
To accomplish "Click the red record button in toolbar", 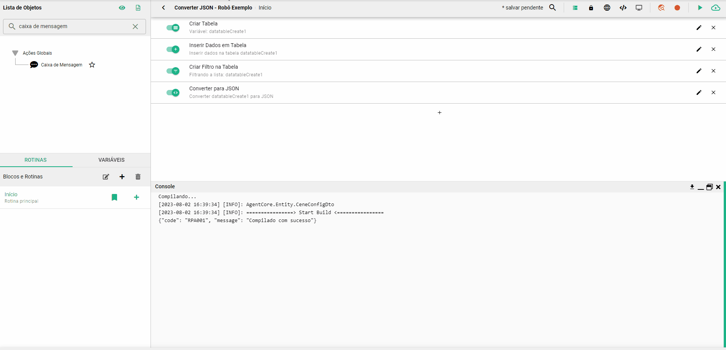I will coord(677,8).
